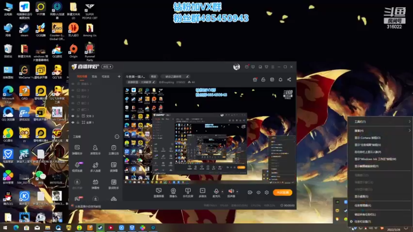Open the Steam desktop shortcut
The height and width of the screenshot is (232, 413).
click(24, 30)
